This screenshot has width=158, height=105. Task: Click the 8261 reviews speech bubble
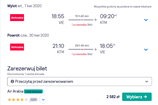[x=34, y=100]
